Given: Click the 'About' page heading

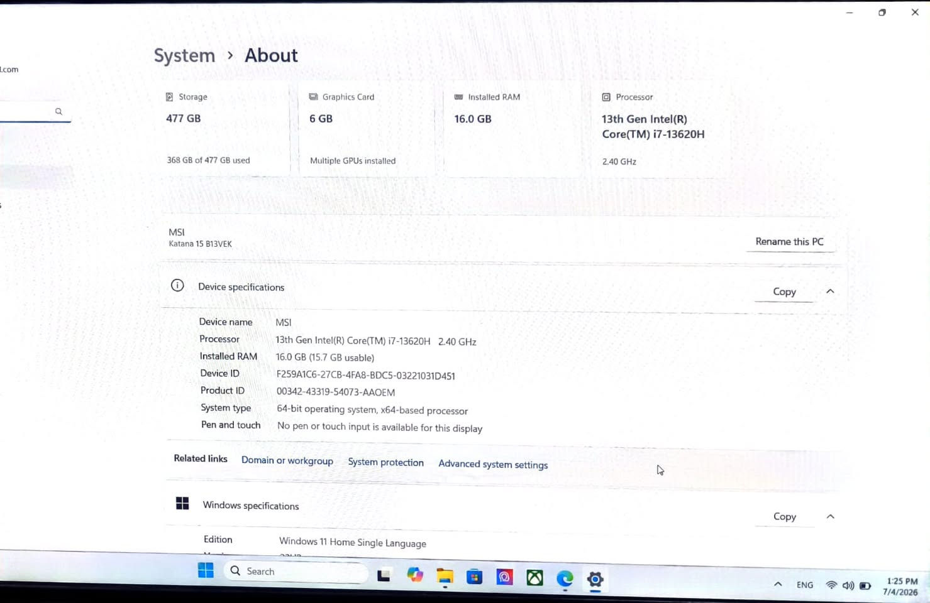Looking at the screenshot, I should tap(271, 55).
